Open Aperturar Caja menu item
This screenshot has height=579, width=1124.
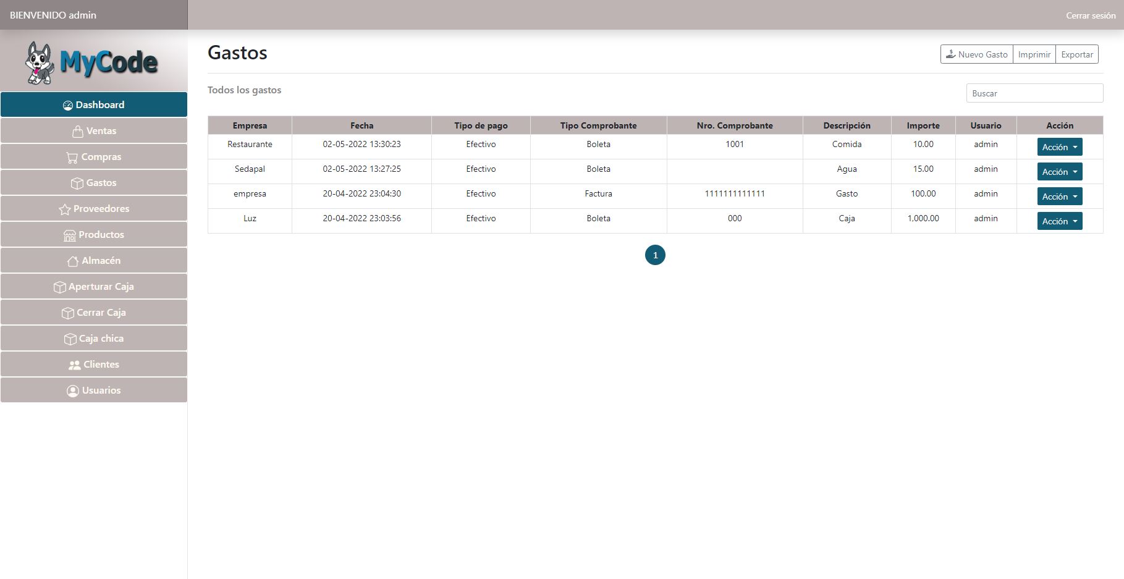coord(94,287)
